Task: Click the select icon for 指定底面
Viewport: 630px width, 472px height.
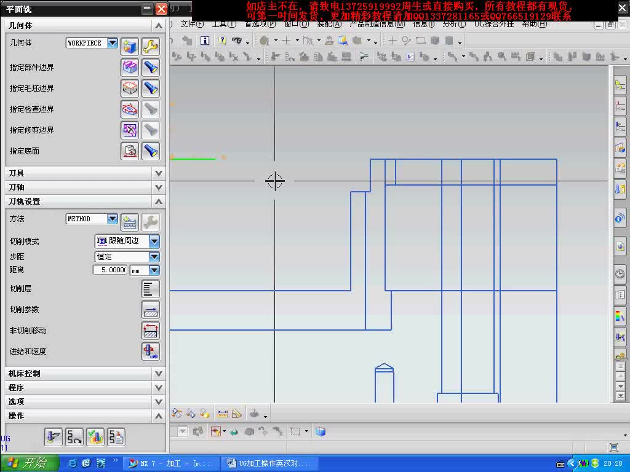Action: [x=129, y=151]
